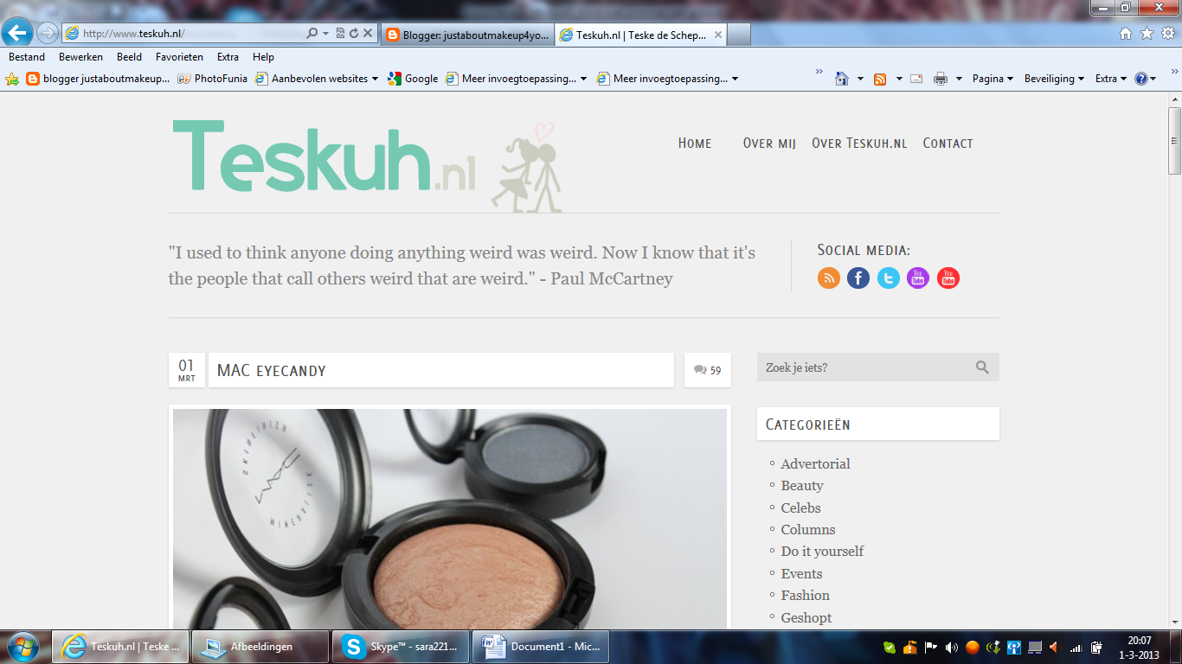
Task: Expand the dropdown arrow next to feeds icon
Action: coord(899,79)
